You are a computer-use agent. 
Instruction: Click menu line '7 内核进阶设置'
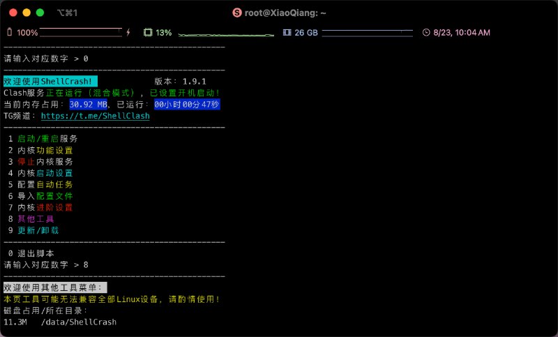tap(40, 207)
